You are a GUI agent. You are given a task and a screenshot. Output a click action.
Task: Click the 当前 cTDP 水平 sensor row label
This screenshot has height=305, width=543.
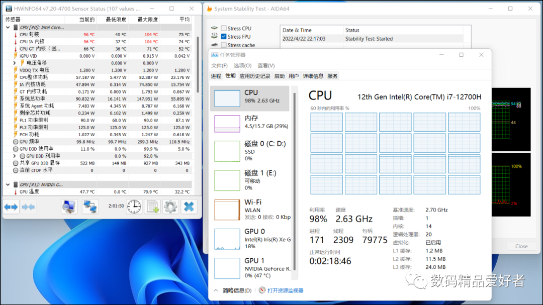point(36,170)
